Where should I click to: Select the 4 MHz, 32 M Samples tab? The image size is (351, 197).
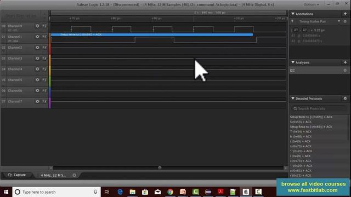tap(53, 175)
